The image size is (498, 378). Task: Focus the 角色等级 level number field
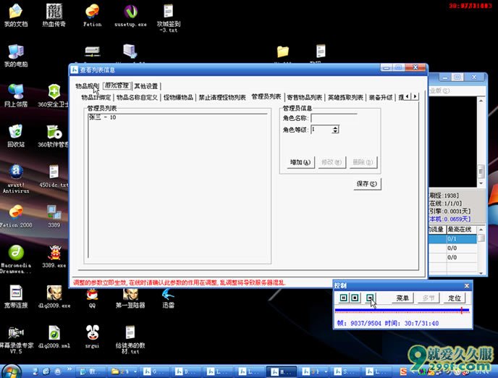pyautogui.click(x=321, y=130)
